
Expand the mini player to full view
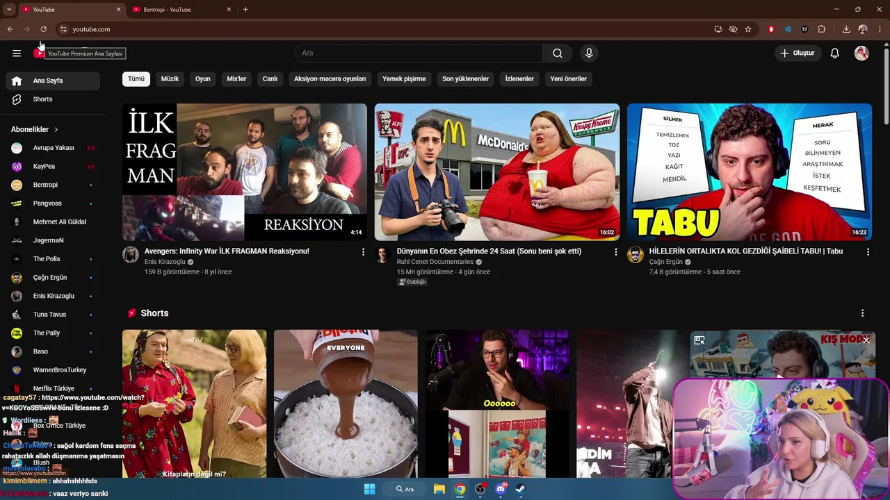[x=699, y=340]
